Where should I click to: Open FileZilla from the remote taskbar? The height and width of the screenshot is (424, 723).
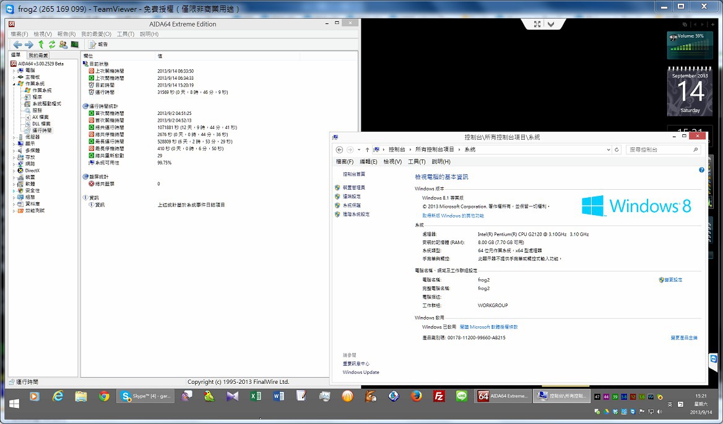(439, 396)
